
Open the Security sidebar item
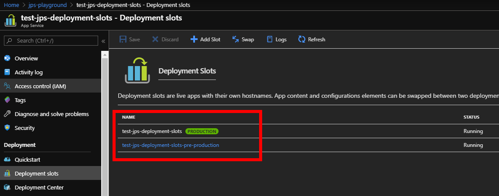[x=24, y=128]
